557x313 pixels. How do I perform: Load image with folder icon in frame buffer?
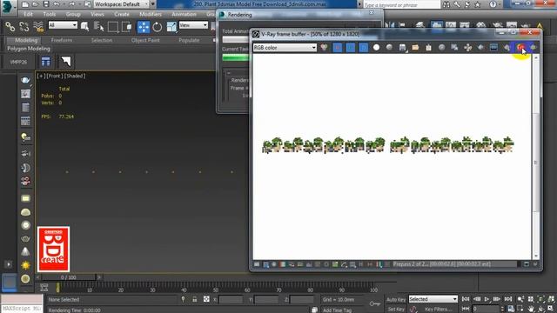pyautogui.click(x=415, y=47)
